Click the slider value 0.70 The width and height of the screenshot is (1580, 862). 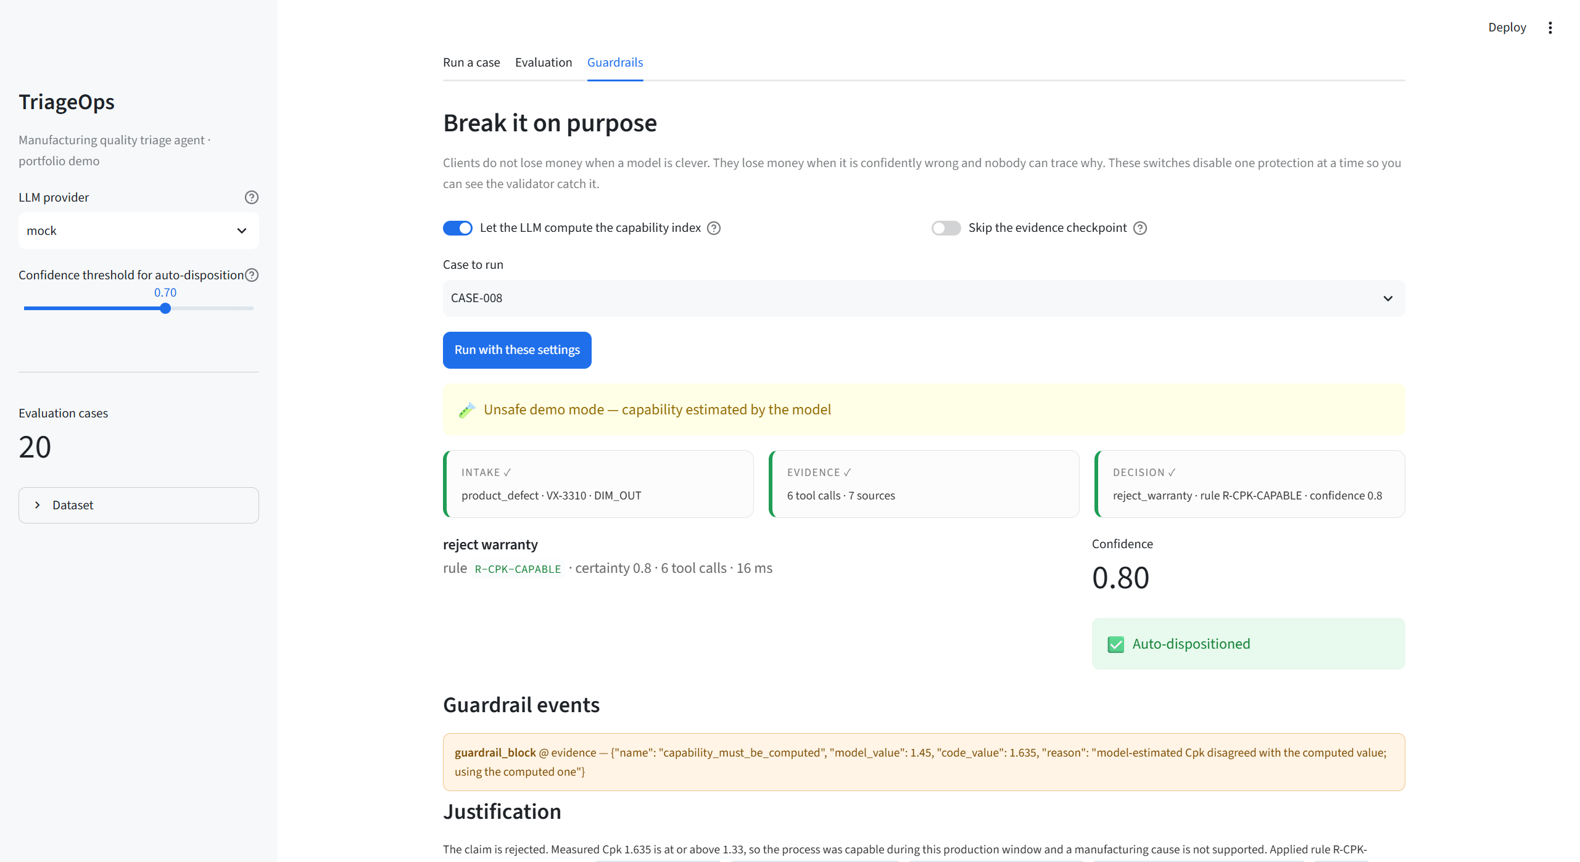165,293
